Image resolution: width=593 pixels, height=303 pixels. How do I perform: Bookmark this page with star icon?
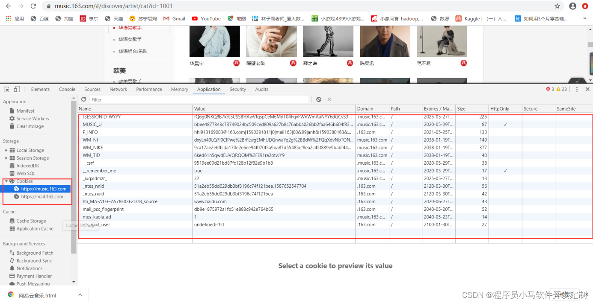coord(557,6)
